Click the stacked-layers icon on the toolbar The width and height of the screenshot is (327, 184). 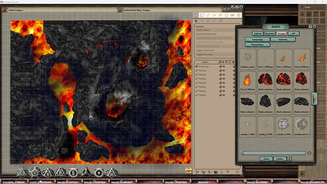click(202, 15)
